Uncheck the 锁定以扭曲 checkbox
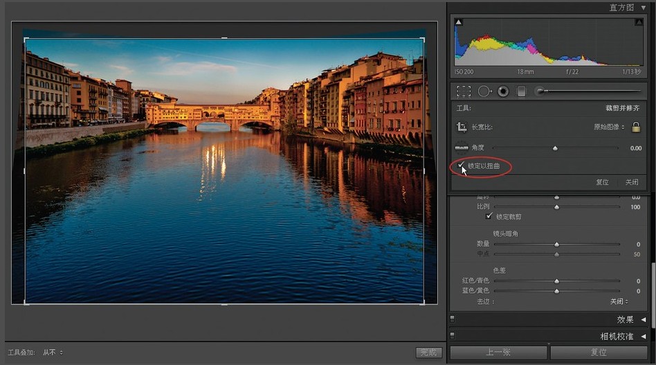 pos(461,166)
